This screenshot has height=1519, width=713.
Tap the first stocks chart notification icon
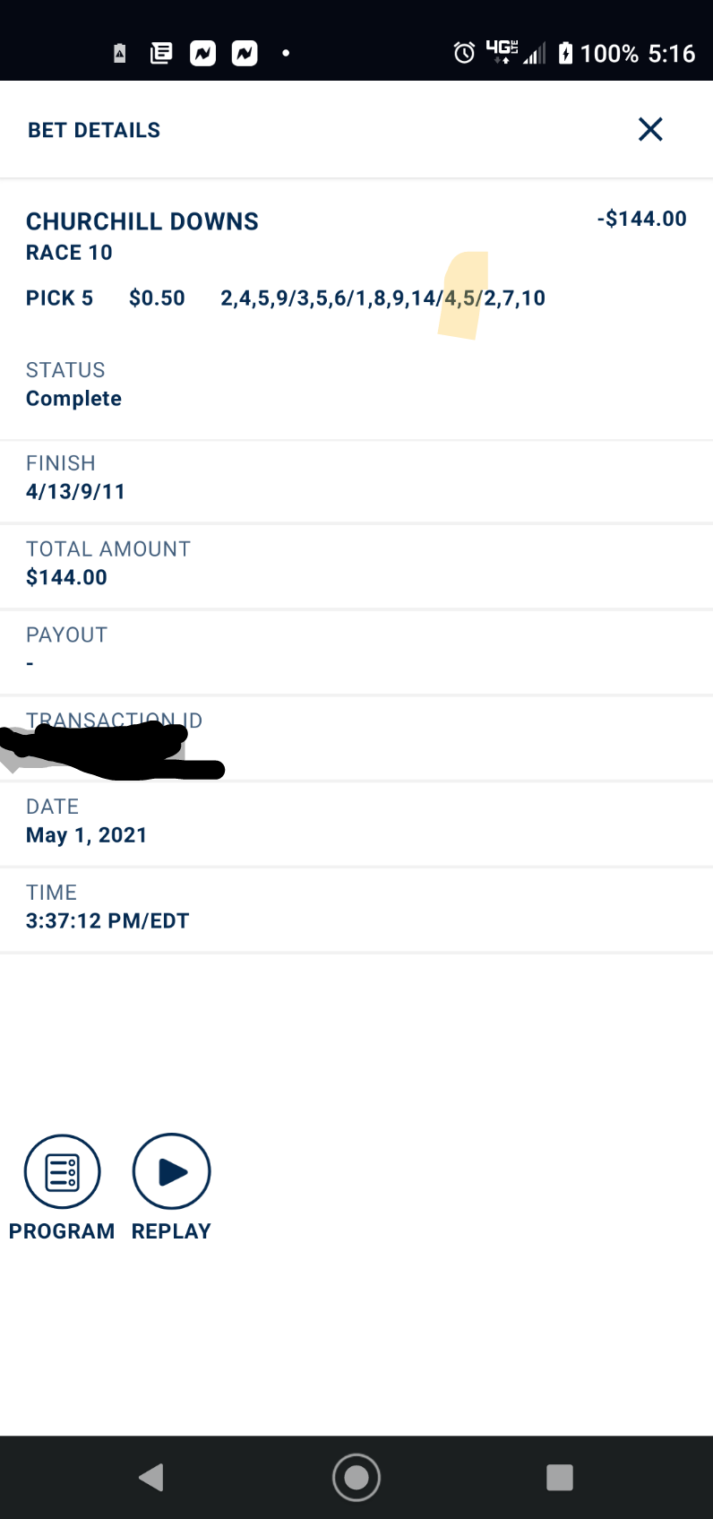(x=203, y=54)
